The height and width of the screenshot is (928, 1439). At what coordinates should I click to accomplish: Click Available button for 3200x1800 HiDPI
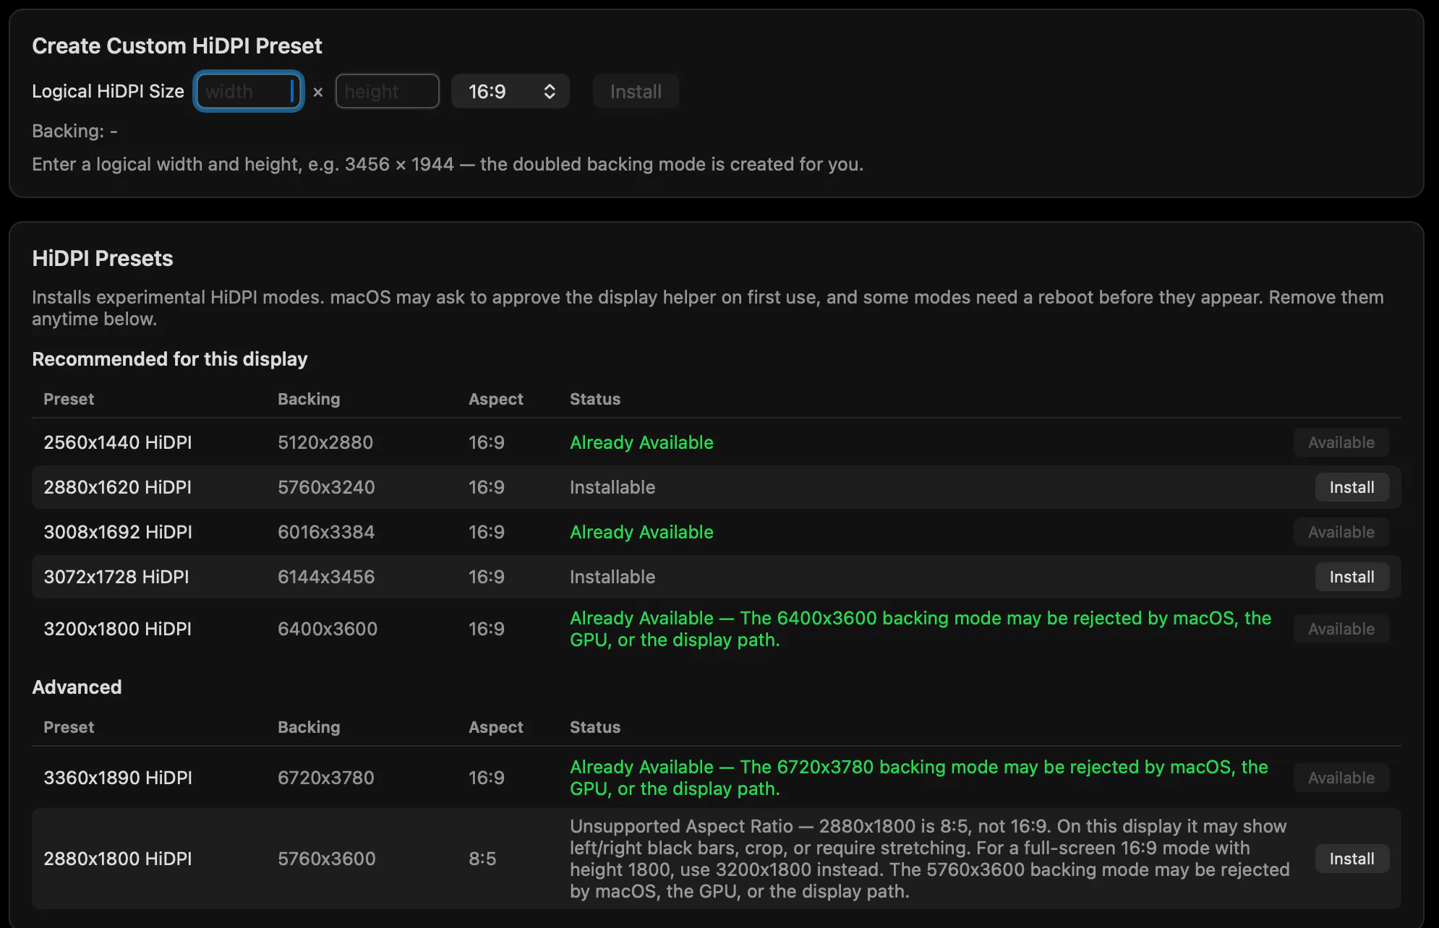coord(1341,629)
